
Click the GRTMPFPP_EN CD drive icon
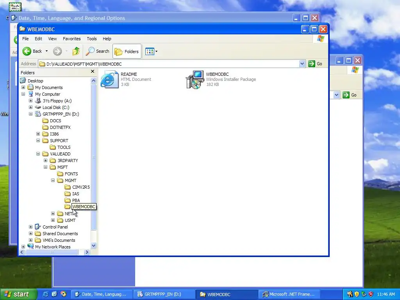[x=38, y=114]
